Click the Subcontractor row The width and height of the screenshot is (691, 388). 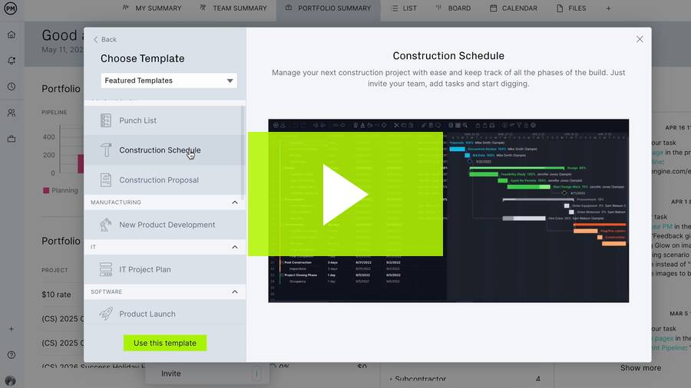point(466,378)
